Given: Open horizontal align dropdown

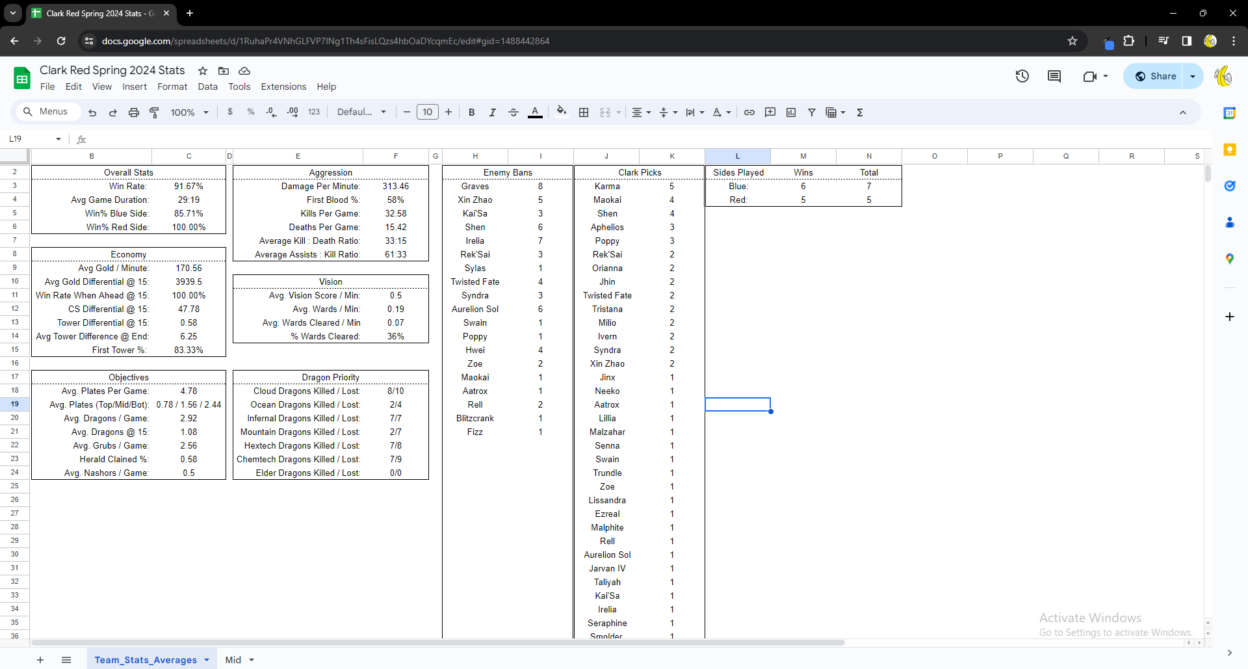Looking at the screenshot, I should tap(642, 112).
